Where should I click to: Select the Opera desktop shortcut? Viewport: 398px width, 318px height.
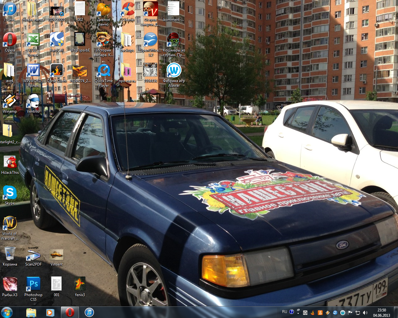[10, 42]
